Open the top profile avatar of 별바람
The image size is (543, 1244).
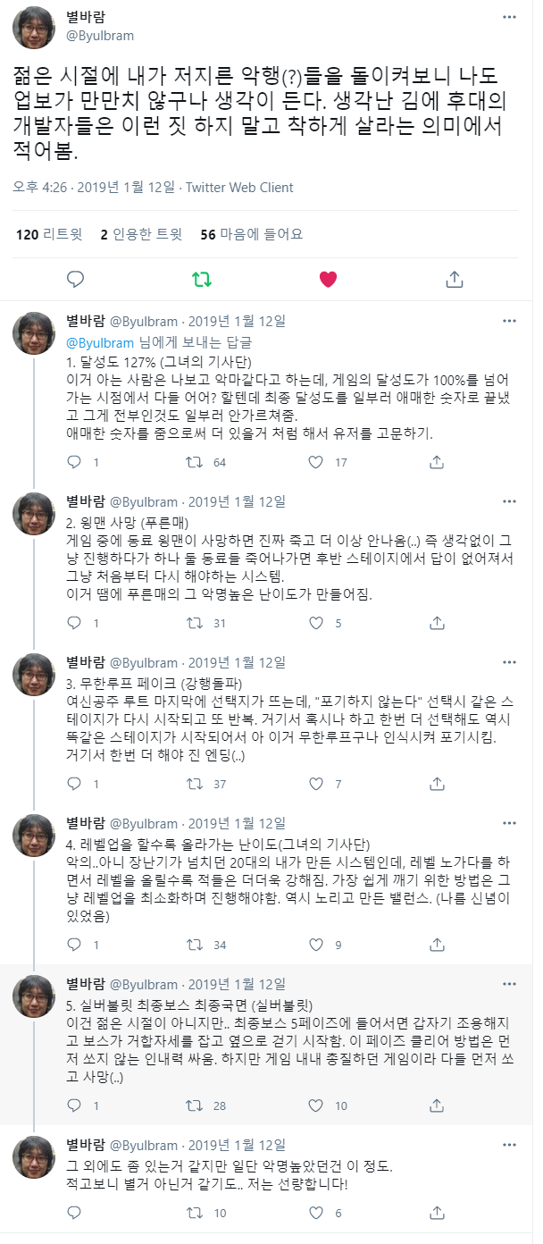(x=34, y=28)
